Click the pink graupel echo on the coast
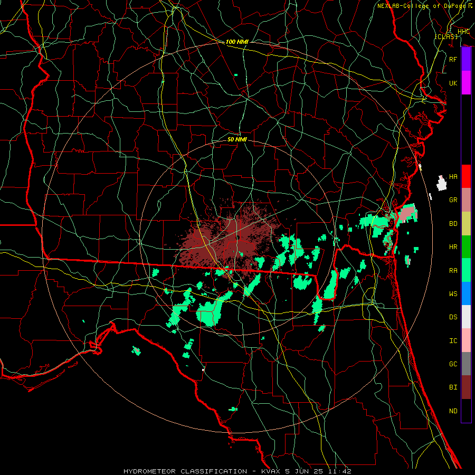Viewport: 475px width, 475px height. click(407, 214)
